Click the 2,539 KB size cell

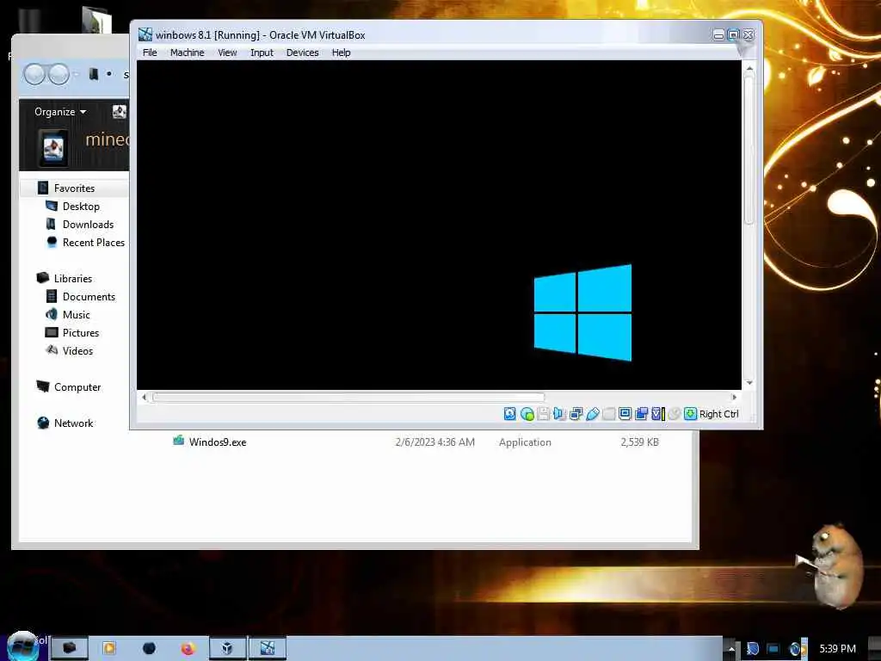639,442
